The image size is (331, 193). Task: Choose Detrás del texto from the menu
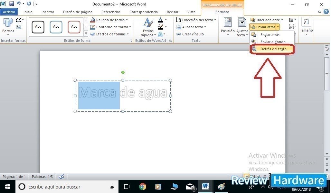click(x=272, y=49)
